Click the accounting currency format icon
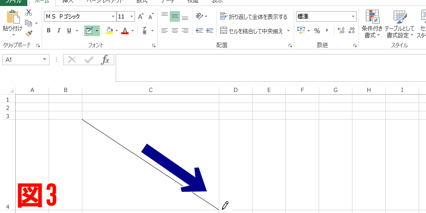The height and width of the screenshot is (213, 426). (301, 30)
